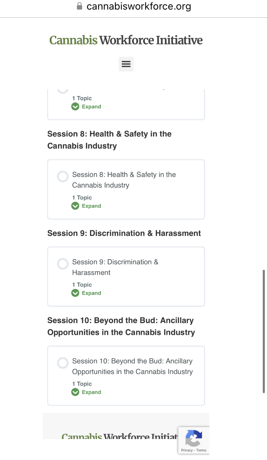The height and width of the screenshot is (460, 267).
Task: Open Session 8: Health & Safety lesson link
Action: [x=124, y=180]
